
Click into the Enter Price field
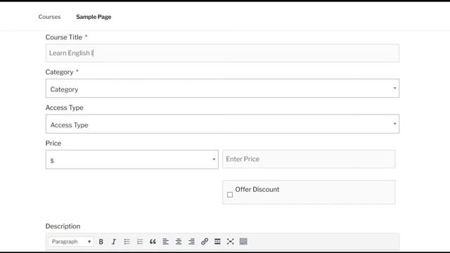309,160
